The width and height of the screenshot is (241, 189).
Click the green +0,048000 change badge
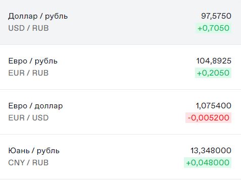(x=208, y=163)
